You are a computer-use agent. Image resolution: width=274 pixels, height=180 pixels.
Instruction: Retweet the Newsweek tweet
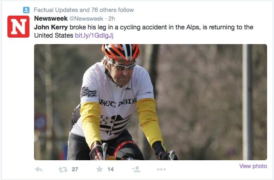click(x=63, y=169)
